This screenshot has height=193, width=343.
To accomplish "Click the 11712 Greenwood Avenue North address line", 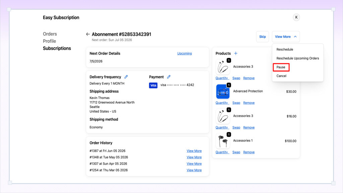I will (x=112, y=103).
